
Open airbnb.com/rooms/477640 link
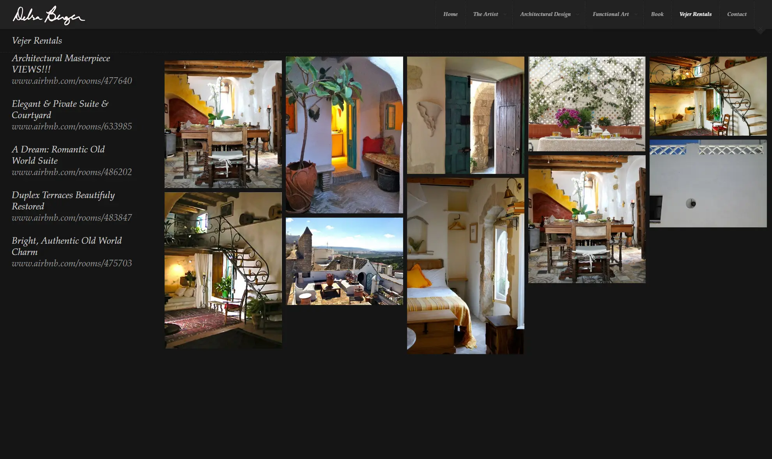click(x=72, y=81)
